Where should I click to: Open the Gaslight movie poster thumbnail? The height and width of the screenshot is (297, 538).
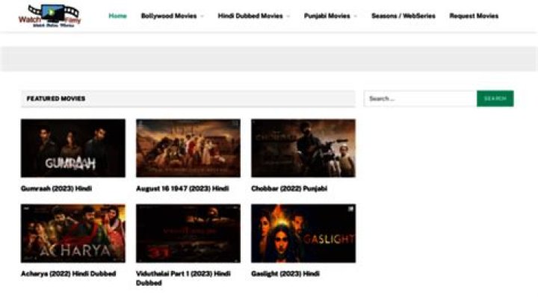[x=303, y=234]
